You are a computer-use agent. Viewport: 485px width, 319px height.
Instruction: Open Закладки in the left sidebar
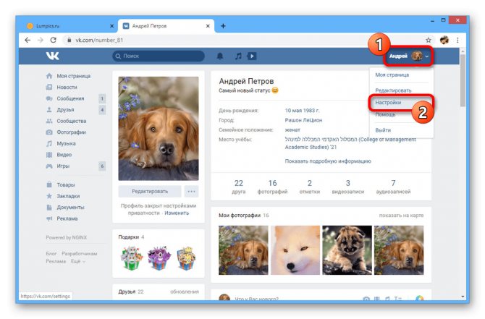[x=68, y=196]
